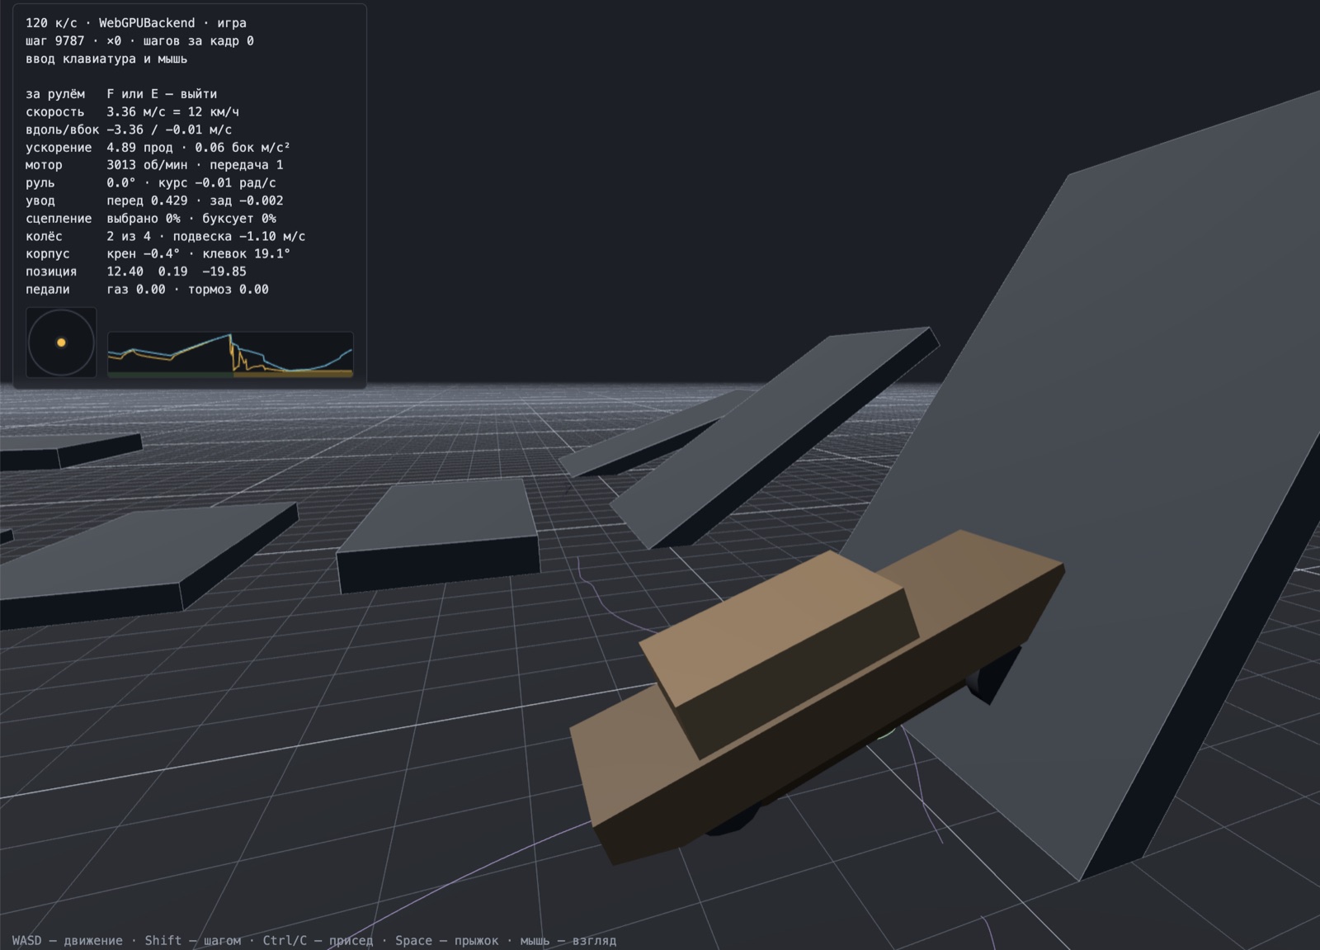This screenshot has width=1320, height=950.
Task: Click the 'шаг 9787' step counter line
Action: (x=139, y=40)
